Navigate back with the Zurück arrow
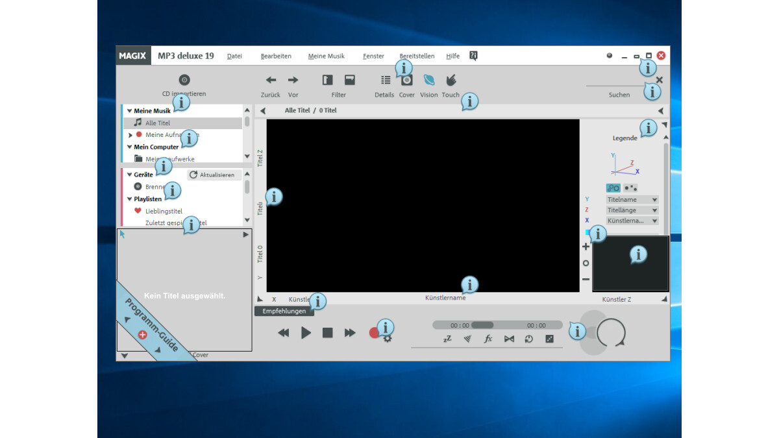The height and width of the screenshot is (438, 779). pyautogui.click(x=271, y=79)
